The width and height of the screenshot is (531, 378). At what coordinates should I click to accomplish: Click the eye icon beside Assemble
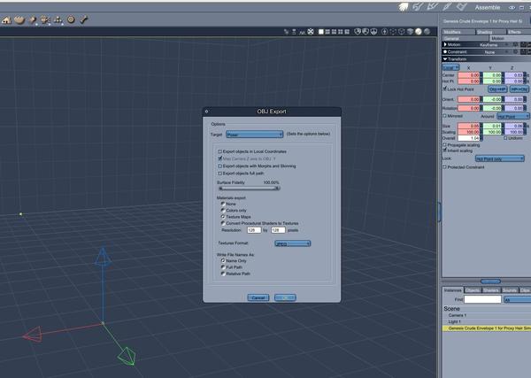tap(512, 7)
